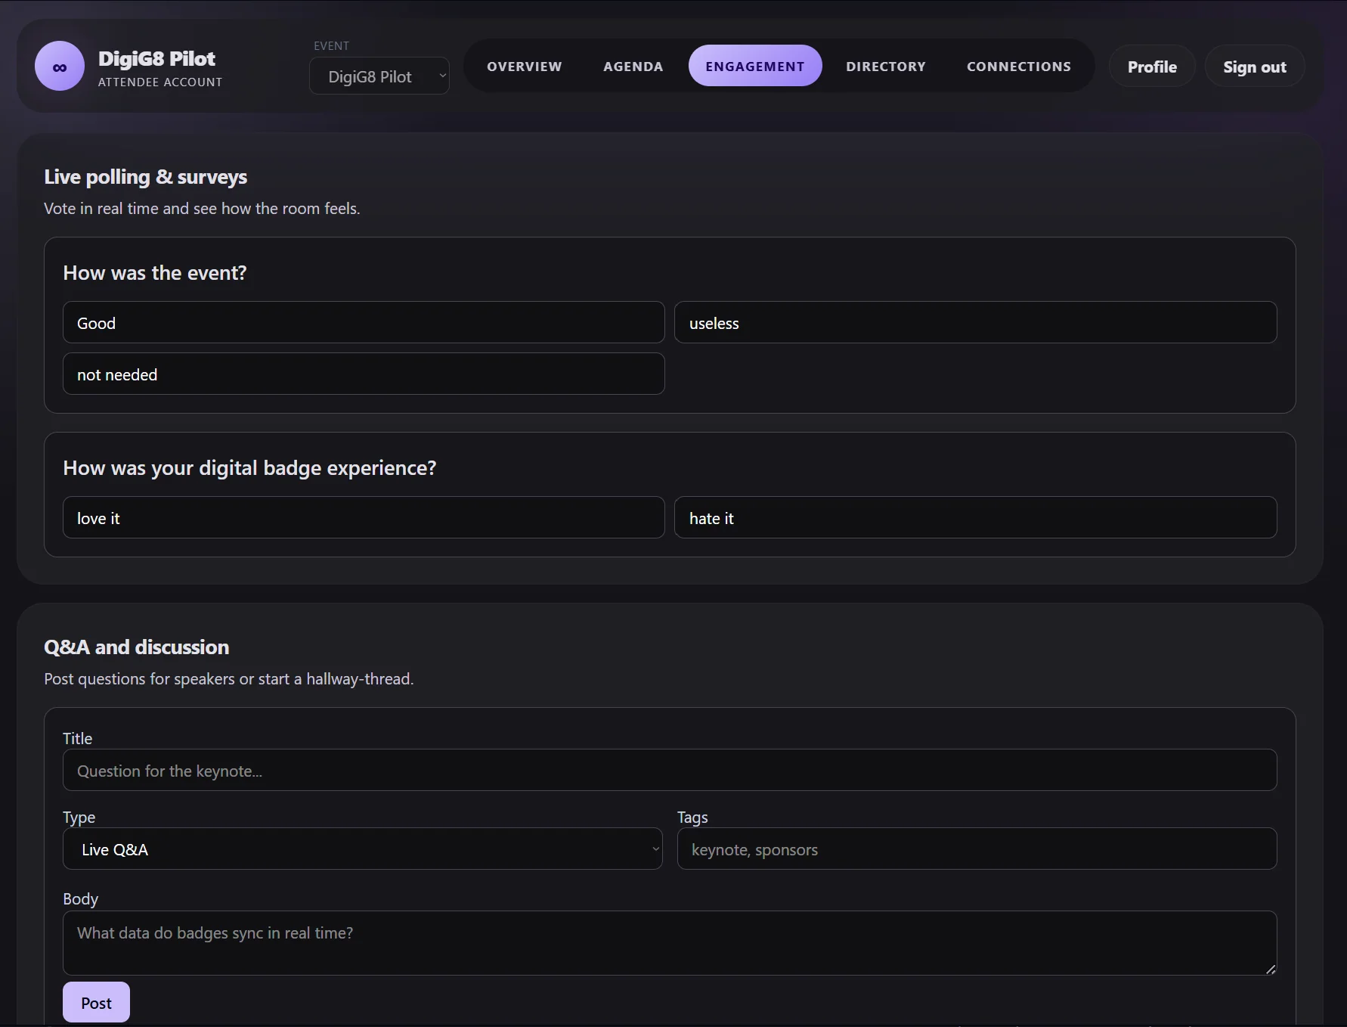Click the How was the event? question

point(155,273)
